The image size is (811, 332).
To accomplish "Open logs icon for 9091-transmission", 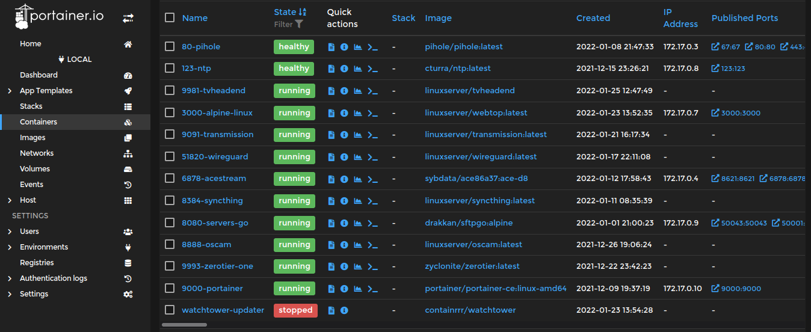I will point(331,135).
